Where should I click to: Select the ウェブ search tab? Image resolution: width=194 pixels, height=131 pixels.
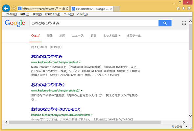coord(36,36)
